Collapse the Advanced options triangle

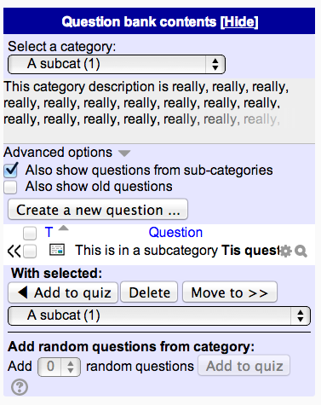click(x=124, y=153)
